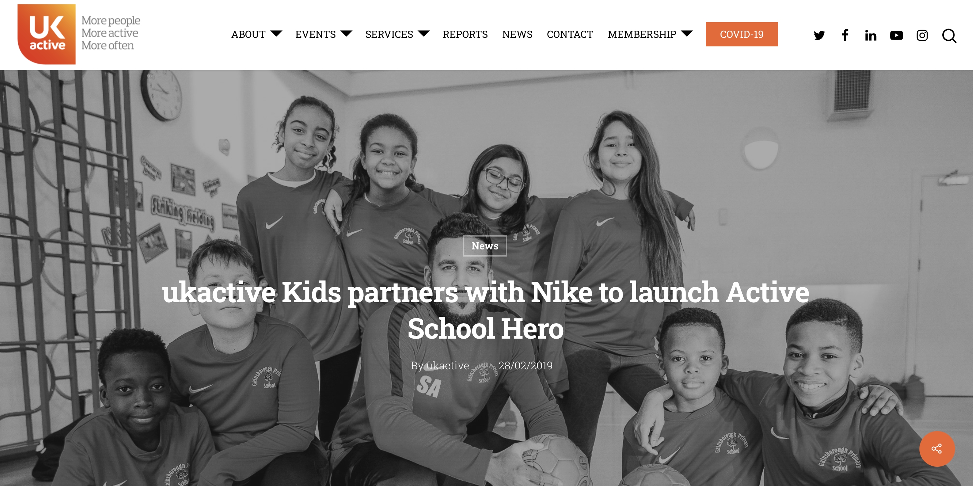Click the search magnifier icon
Screen dimensions: 973x486
click(x=949, y=35)
